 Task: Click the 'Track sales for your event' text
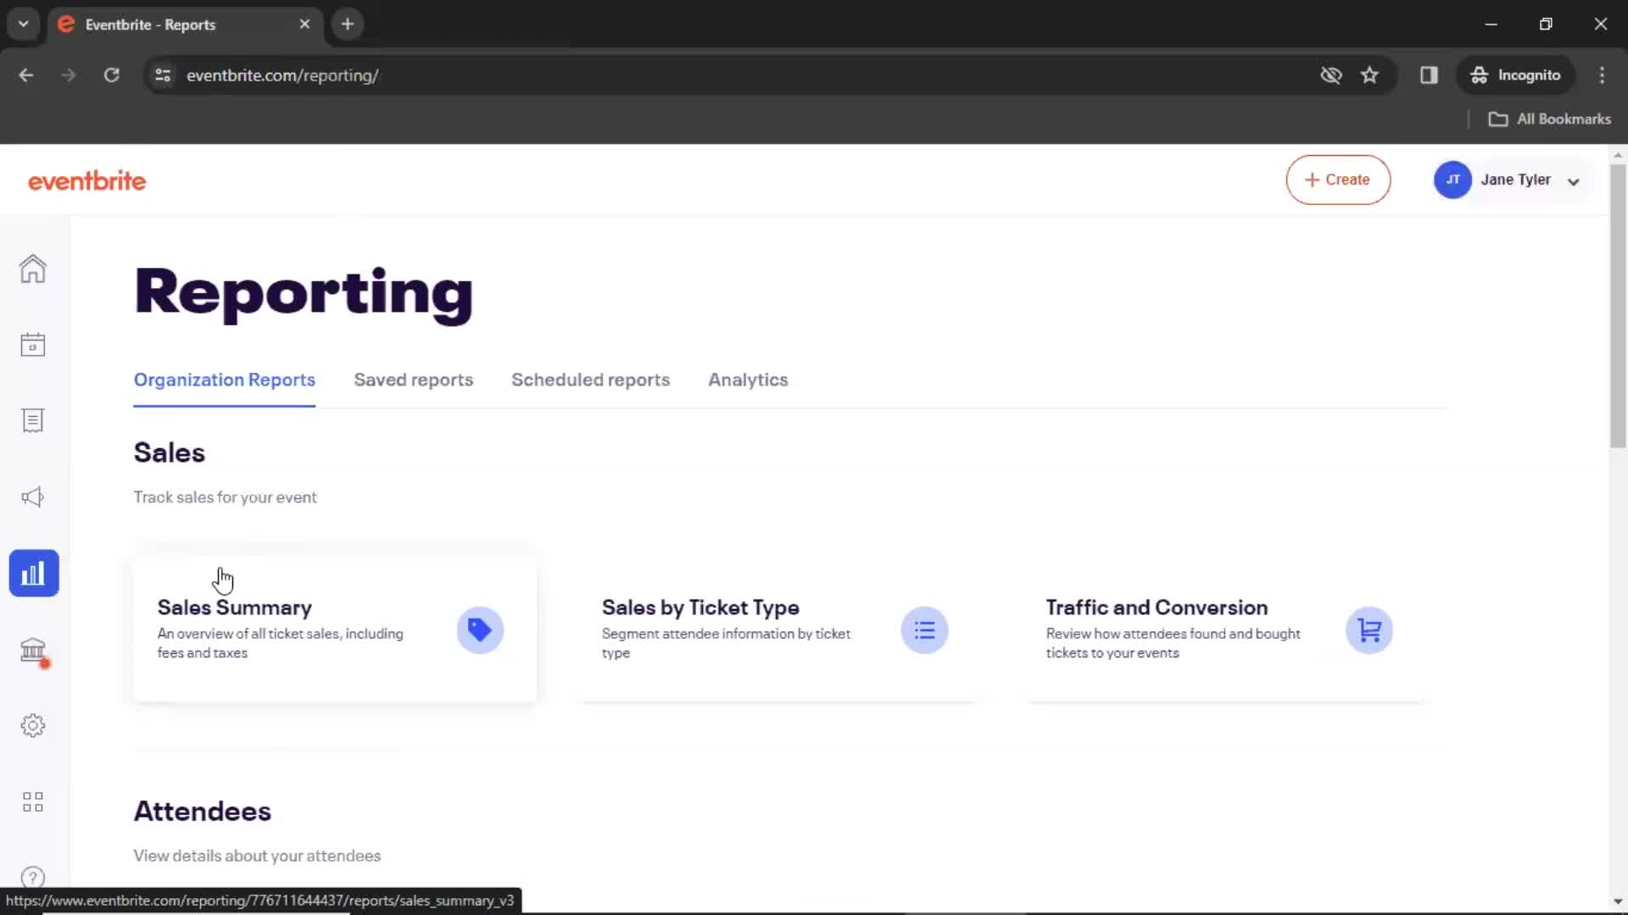225,497
